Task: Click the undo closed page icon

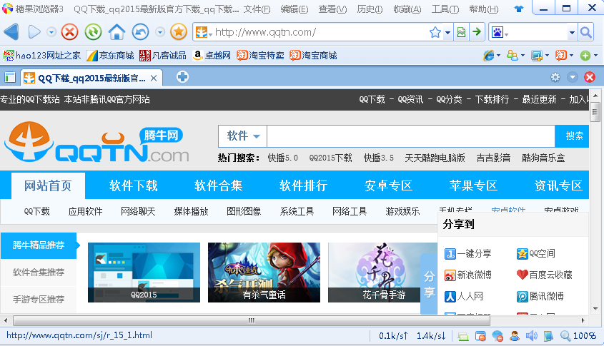Action: click(x=140, y=32)
